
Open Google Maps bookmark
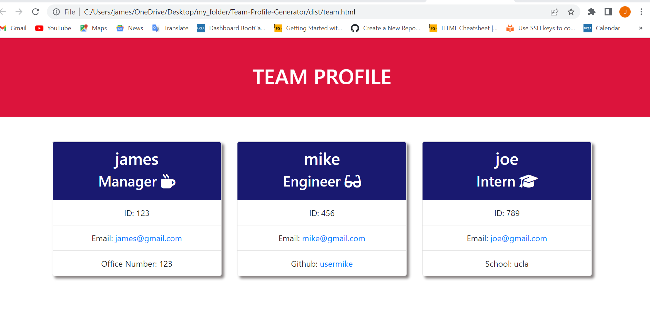click(x=93, y=28)
